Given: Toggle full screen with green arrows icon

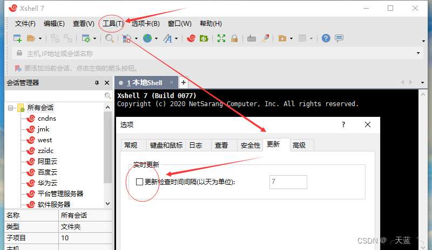Looking at the screenshot, I should [221, 38].
